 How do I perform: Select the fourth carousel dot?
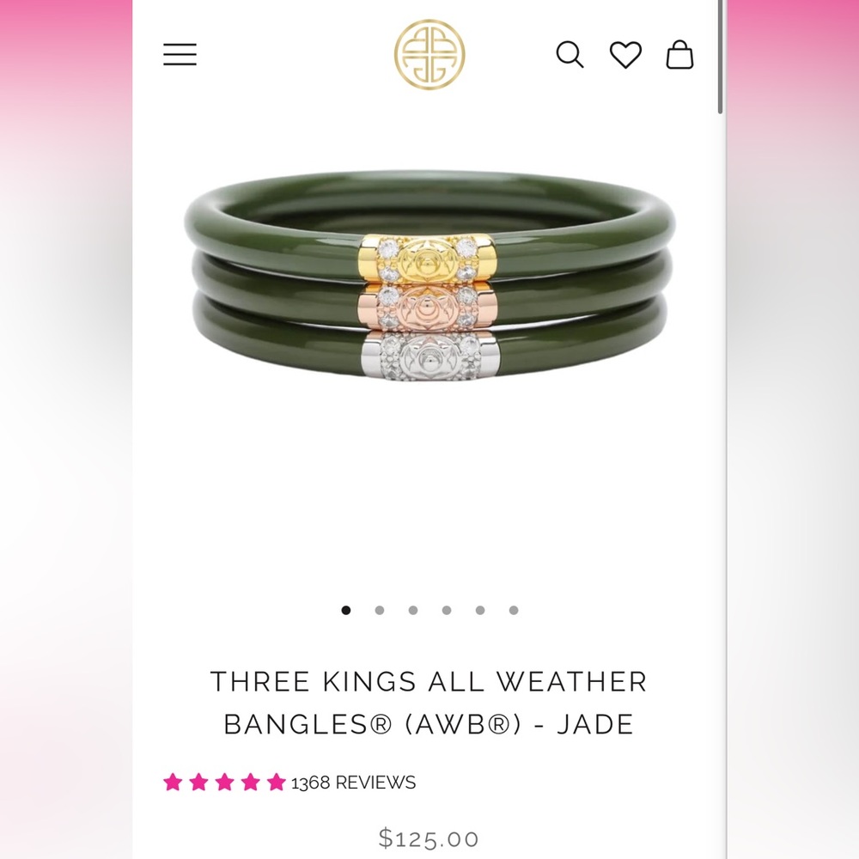point(447,610)
